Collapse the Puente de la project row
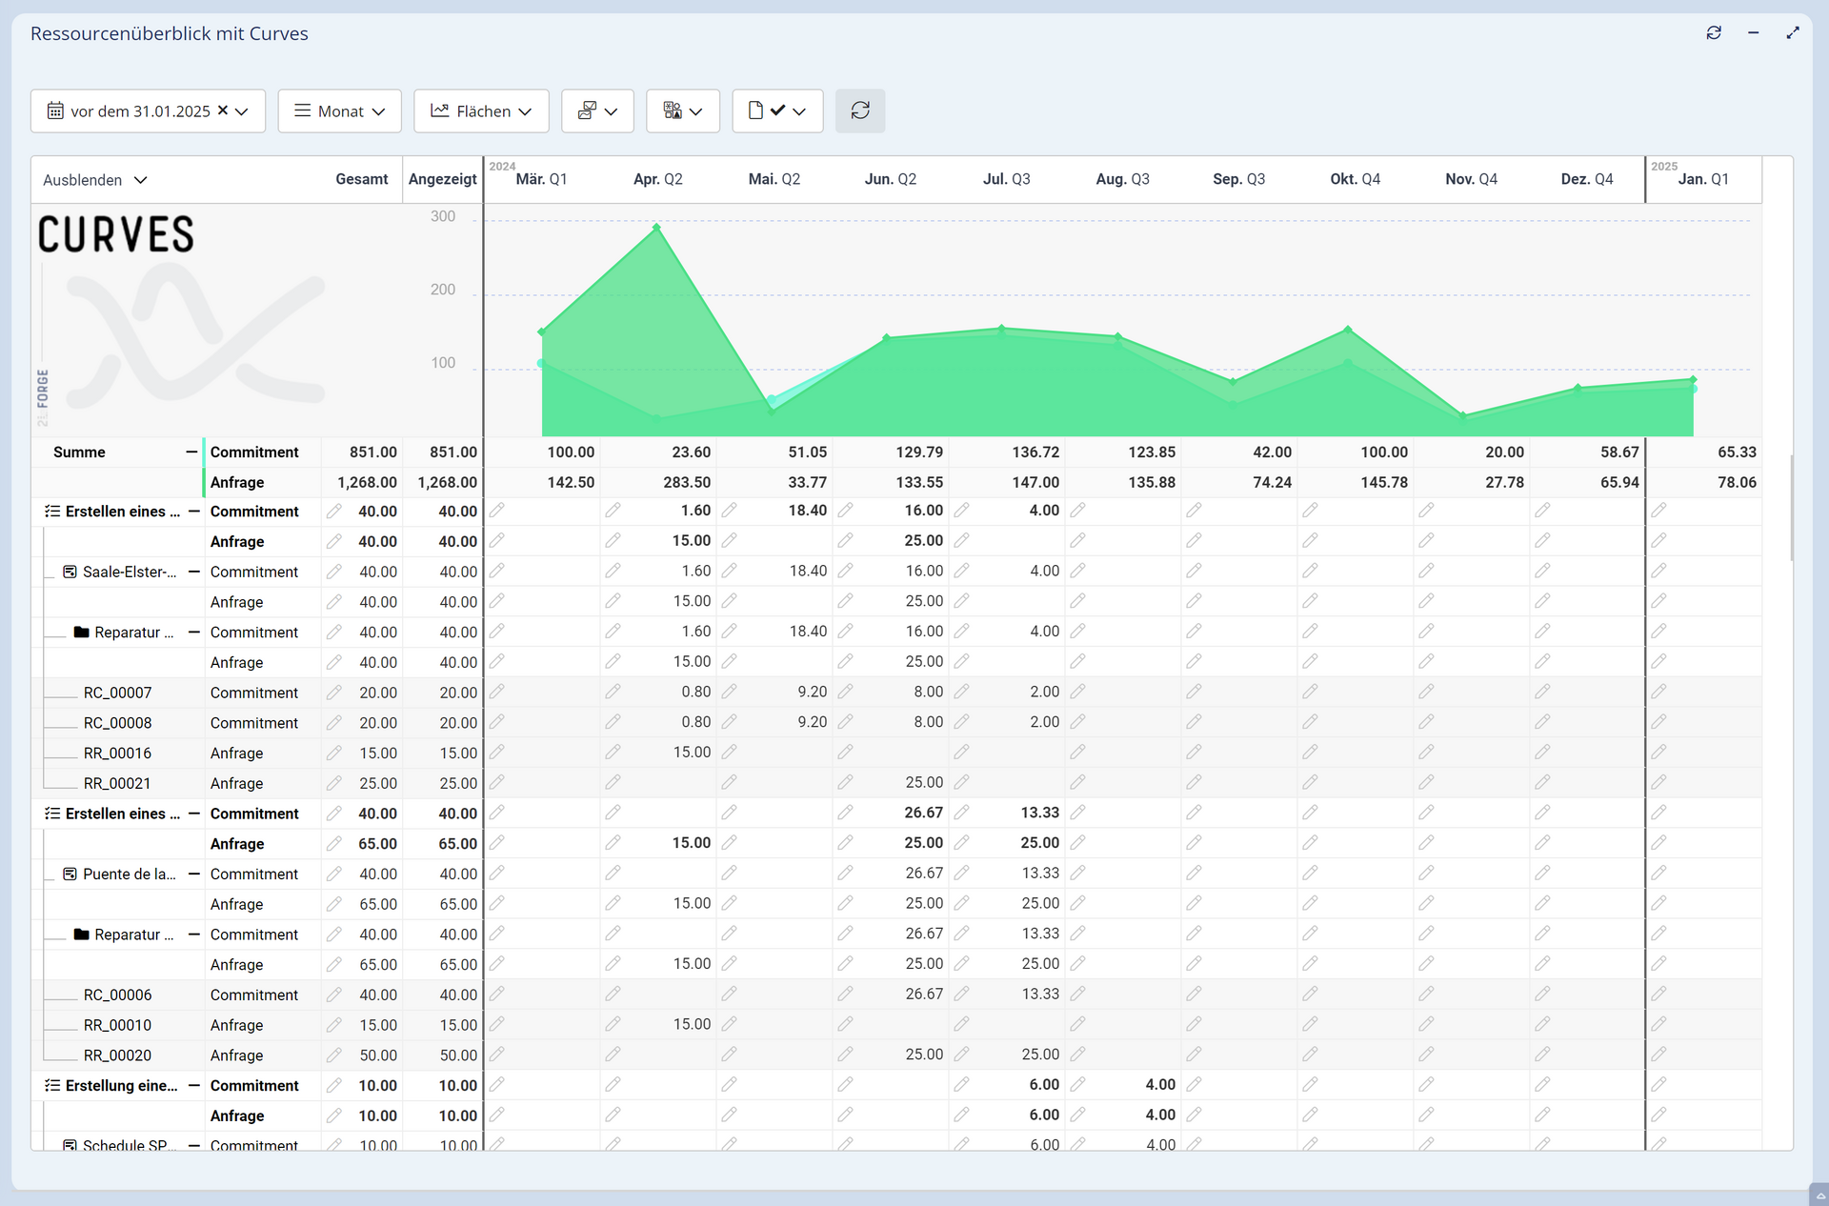 (193, 874)
